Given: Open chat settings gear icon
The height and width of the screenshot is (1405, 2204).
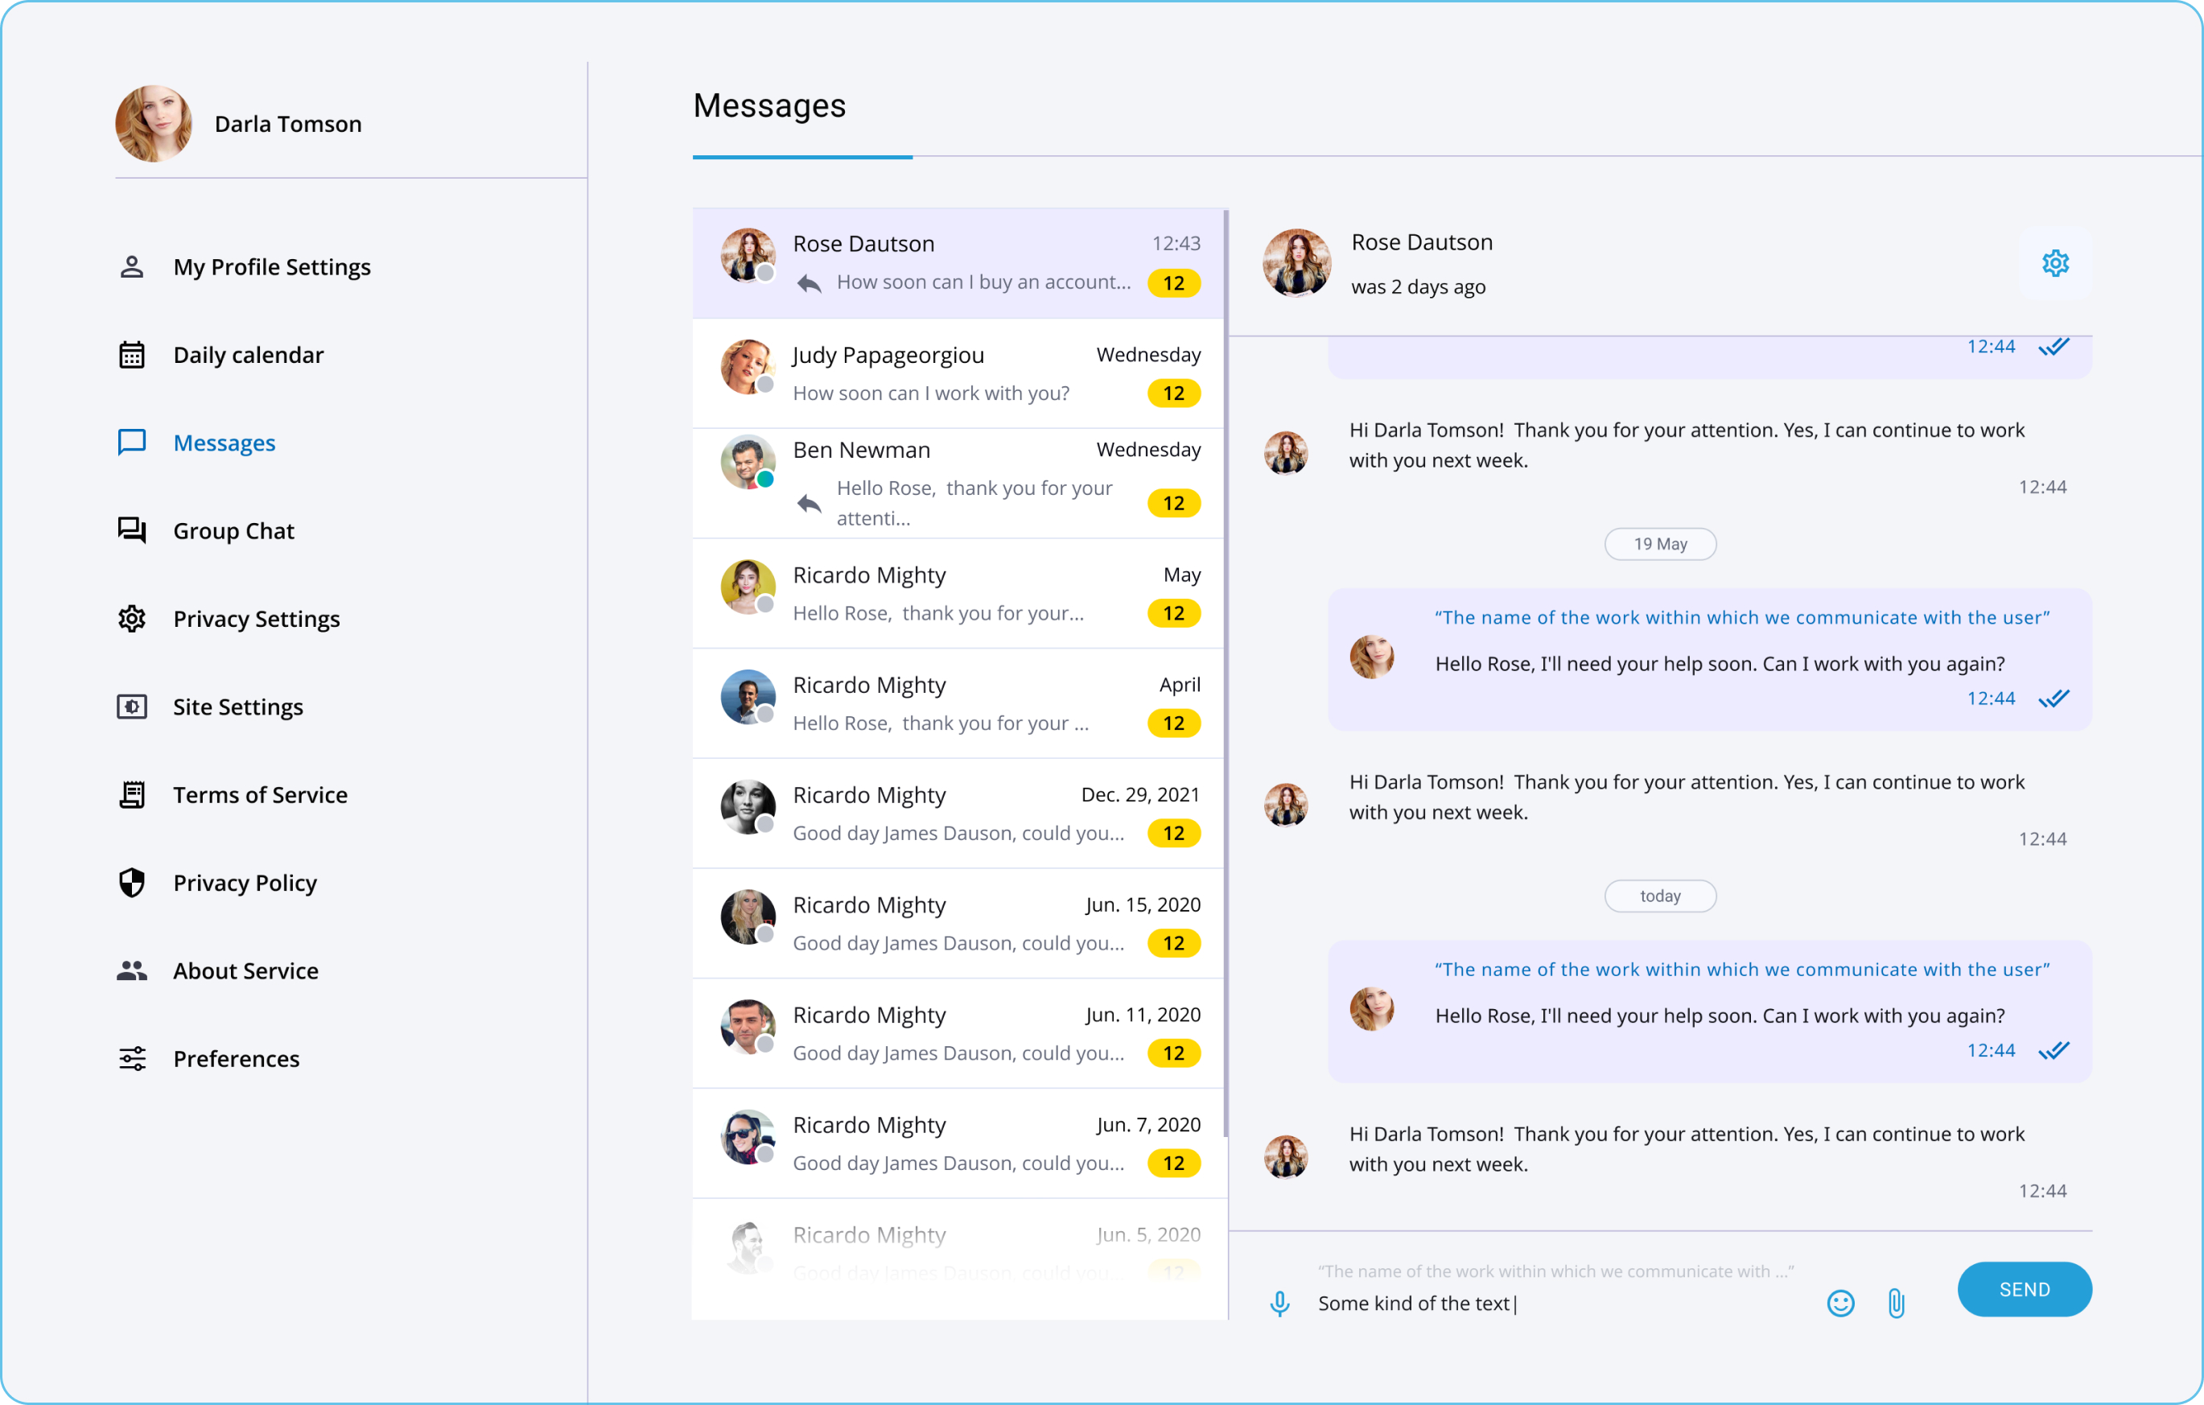Looking at the screenshot, I should coord(2055,264).
